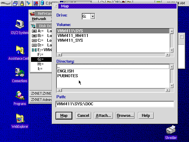The height and width of the screenshot is (142, 189).
Task: Click the Help button
Action: tap(146, 116)
